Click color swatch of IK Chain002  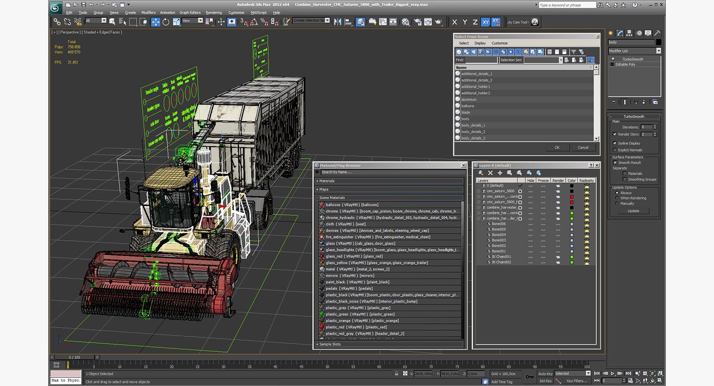pyautogui.click(x=572, y=262)
